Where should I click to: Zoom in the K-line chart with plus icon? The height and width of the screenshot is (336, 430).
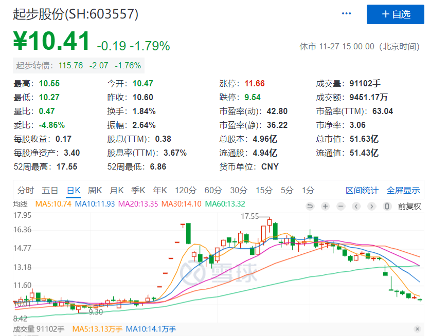[x=325, y=206]
